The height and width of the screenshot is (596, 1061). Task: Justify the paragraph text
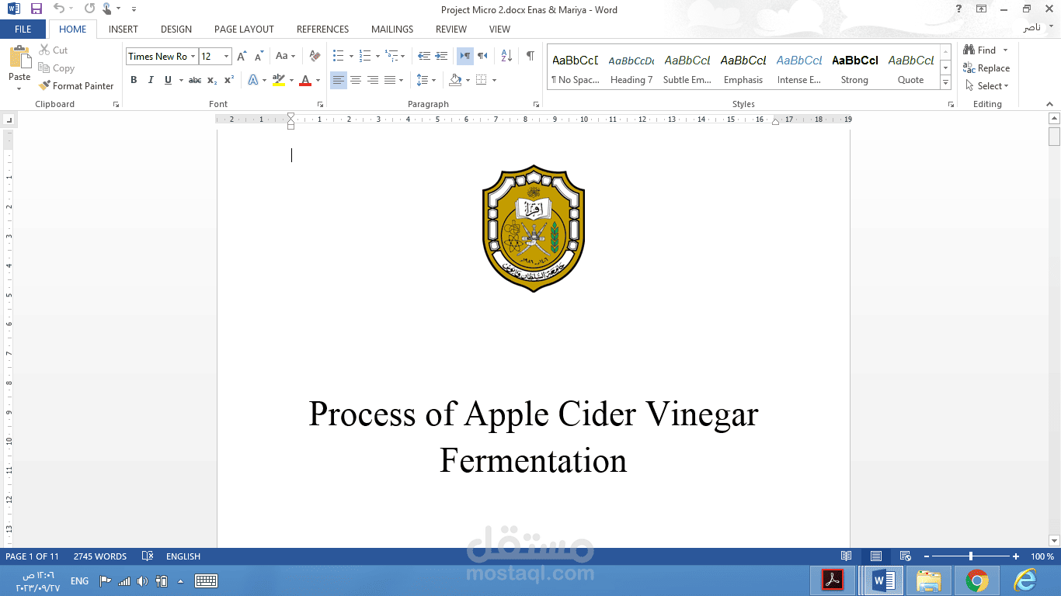[390, 80]
